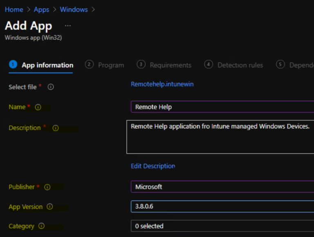Screen dimensions: 314x237
Task: Click info icon beside Name label
Action: 38,107
